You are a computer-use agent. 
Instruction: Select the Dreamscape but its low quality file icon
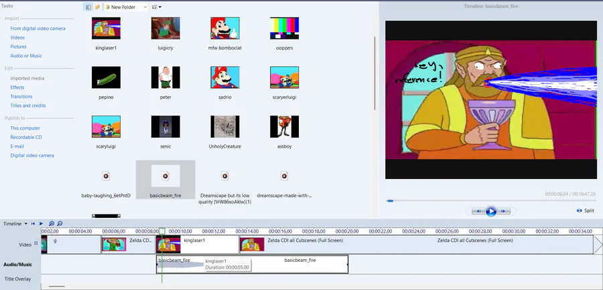(225, 176)
